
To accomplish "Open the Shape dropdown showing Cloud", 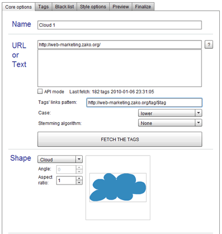I will 60,160.
